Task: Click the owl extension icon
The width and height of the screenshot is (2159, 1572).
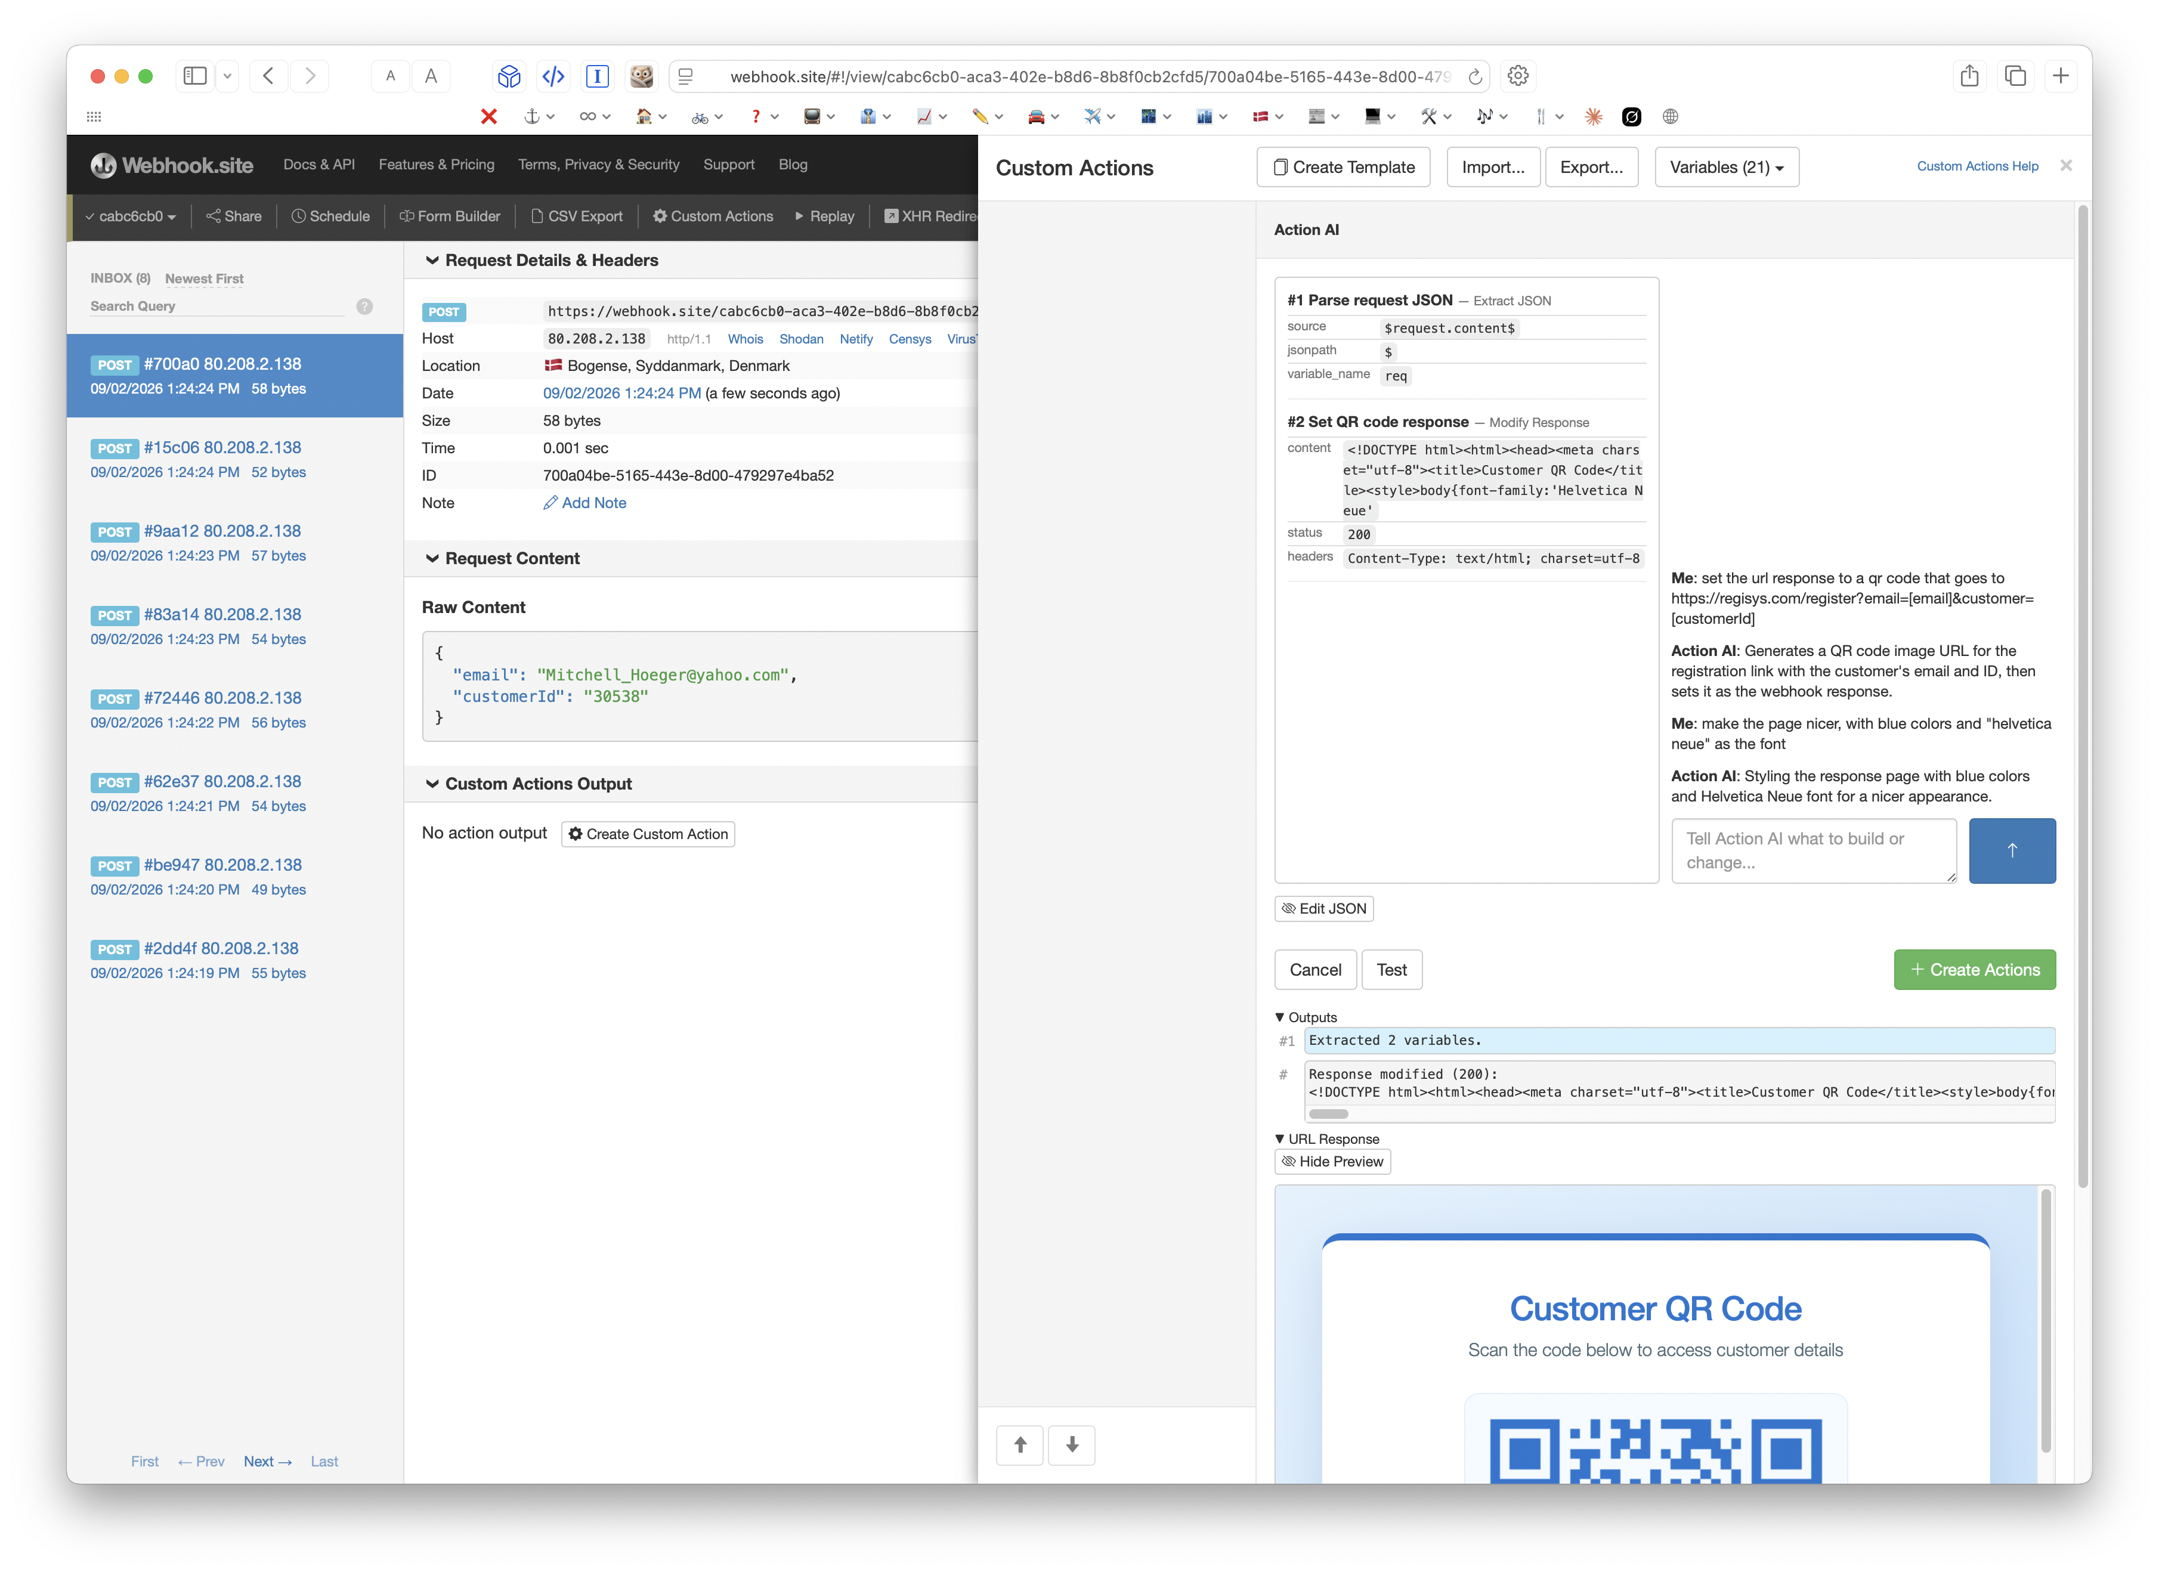Action: (642, 76)
